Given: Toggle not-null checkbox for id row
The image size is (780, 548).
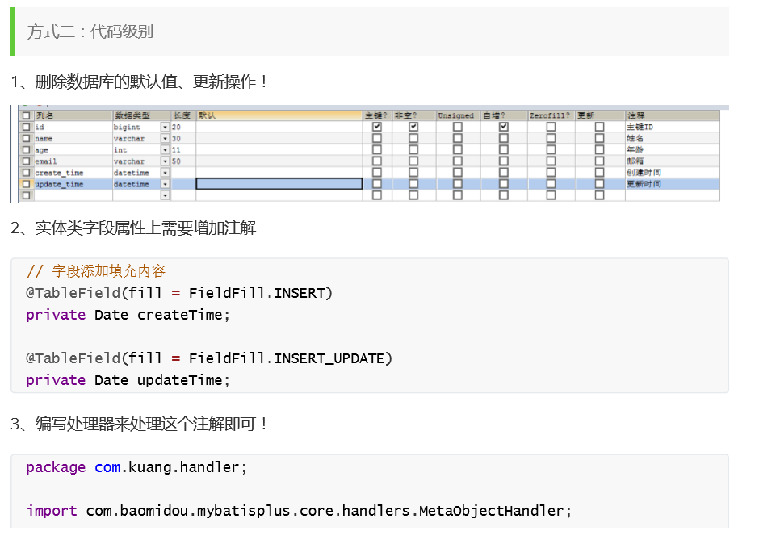Looking at the screenshot, I should tap(413, 127).
